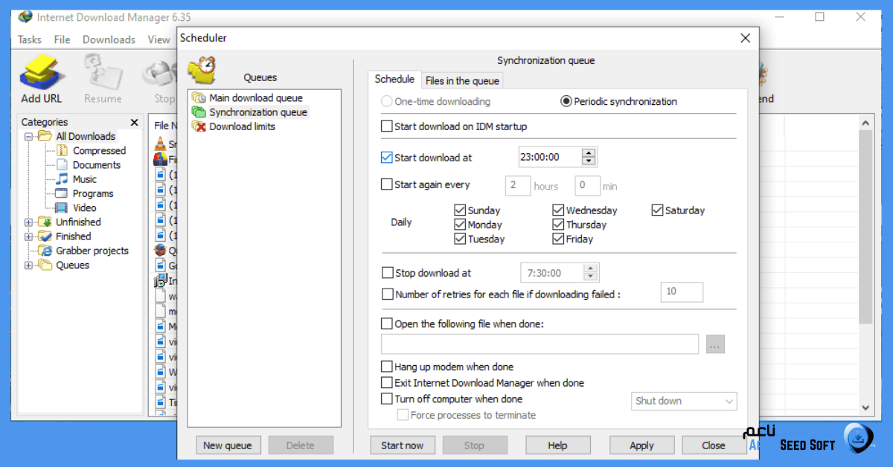Click the Resume toolbar icon

103,72
